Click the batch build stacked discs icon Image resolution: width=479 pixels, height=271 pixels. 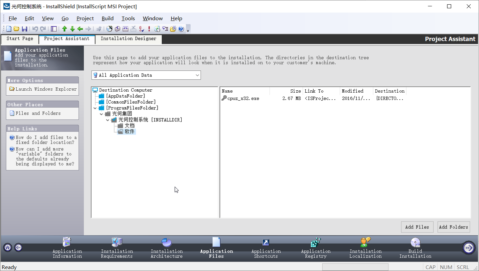click(x=117, y=29)
